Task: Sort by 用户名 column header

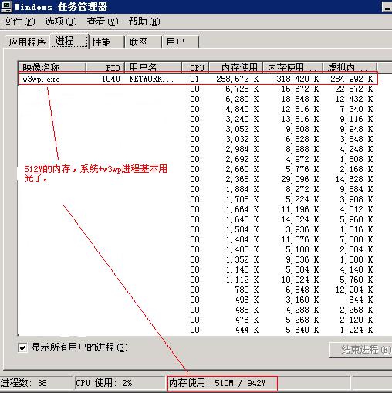Action: (154, 67)
